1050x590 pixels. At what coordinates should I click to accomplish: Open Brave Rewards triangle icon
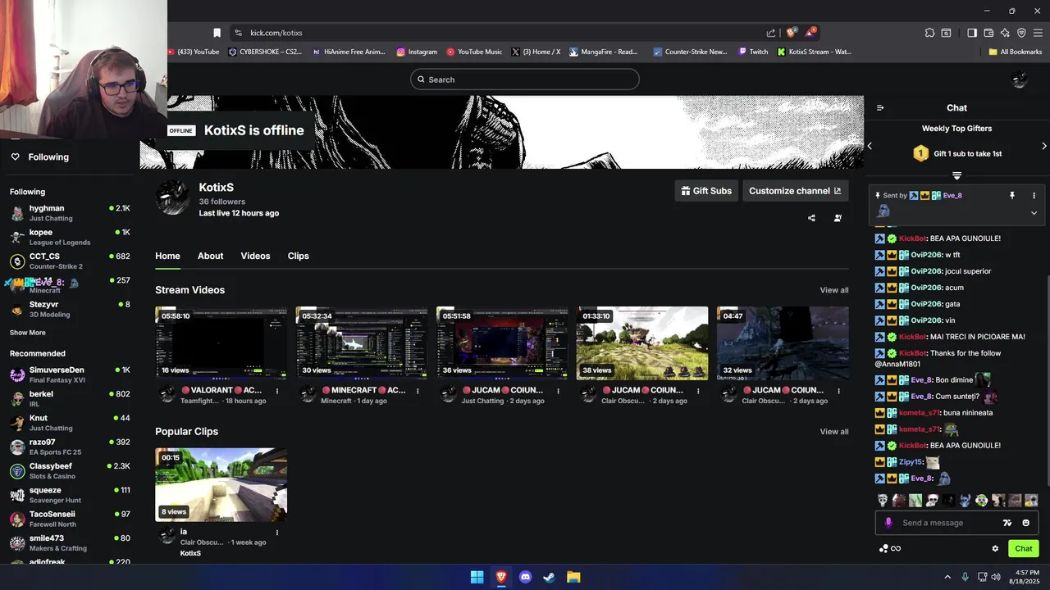(811, 33)
